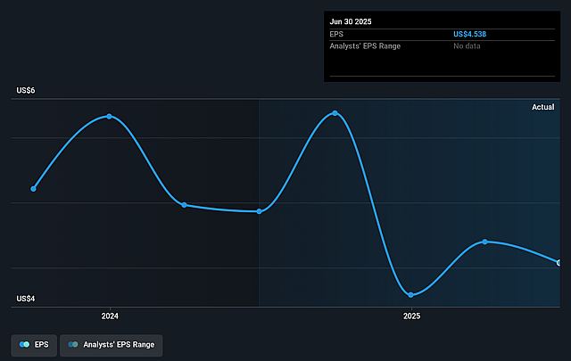Image resolution: width=571 pixels, height=361 pixels.
Task: Select the EPS point after 2024 where the decline flattens
Action: pos(185,205)
